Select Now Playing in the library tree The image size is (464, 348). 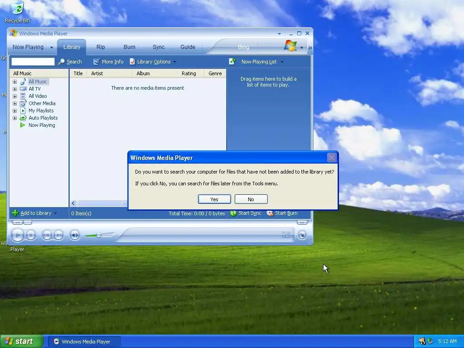[42, 125]
